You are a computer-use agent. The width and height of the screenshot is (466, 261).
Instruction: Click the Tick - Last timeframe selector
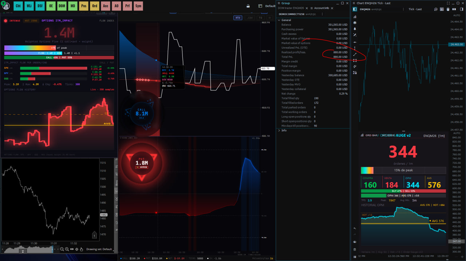click(x=415, y=9)
